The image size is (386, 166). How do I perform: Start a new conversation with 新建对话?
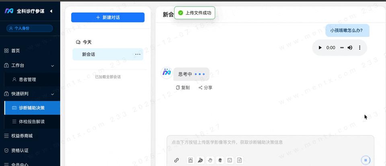108,17
